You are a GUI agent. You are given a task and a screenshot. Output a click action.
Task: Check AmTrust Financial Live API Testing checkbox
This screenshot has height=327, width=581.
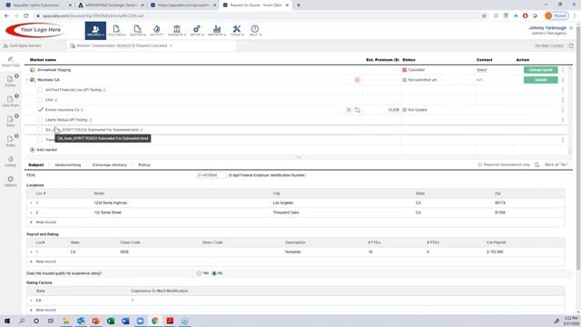point(40,90)
